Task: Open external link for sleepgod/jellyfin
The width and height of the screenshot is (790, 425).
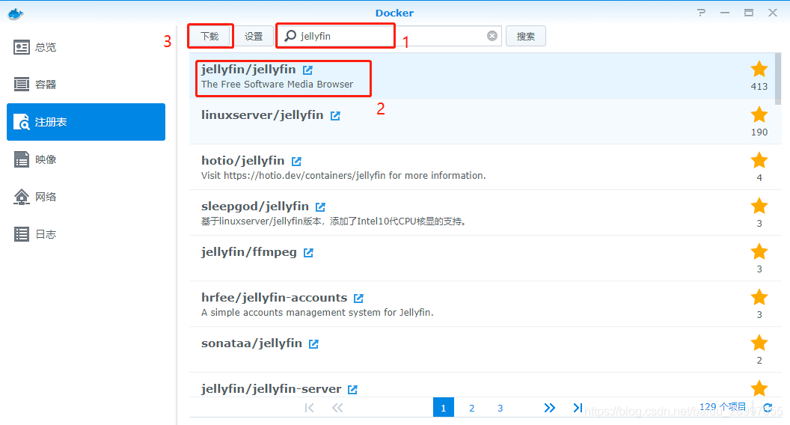Action: 320,207
